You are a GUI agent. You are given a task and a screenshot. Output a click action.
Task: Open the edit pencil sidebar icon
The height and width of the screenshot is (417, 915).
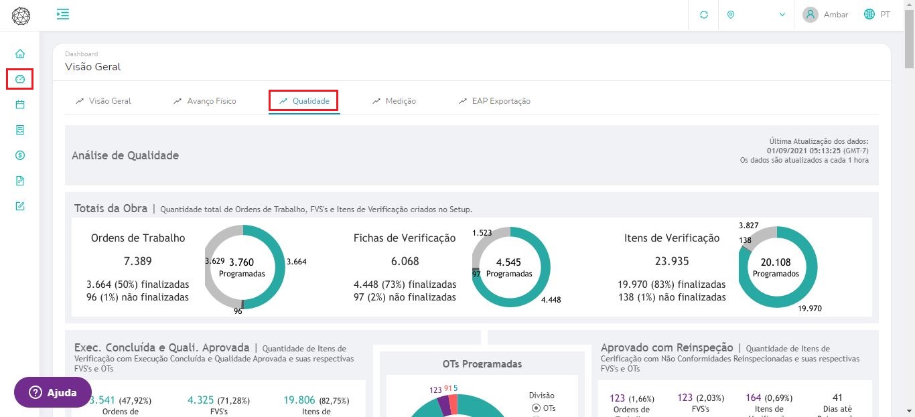pyautogui.click(x=20, y=206)
